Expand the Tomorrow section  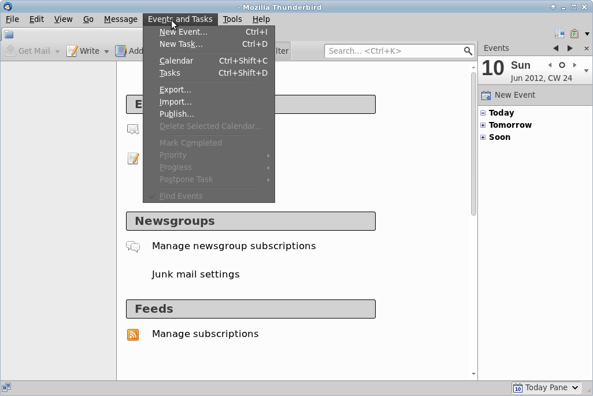coord(483,125)
